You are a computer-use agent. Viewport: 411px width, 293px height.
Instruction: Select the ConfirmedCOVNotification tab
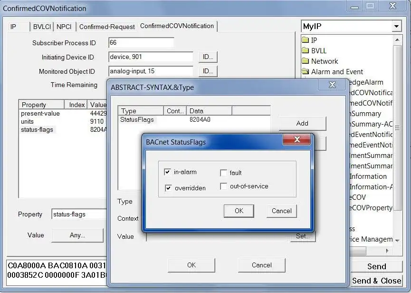coord(177,26)
